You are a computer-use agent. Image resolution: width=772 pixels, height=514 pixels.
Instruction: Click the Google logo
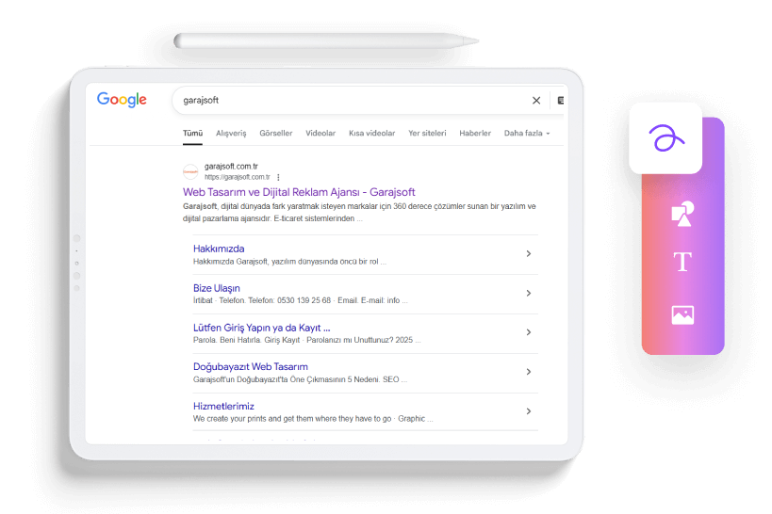[122, 100]
